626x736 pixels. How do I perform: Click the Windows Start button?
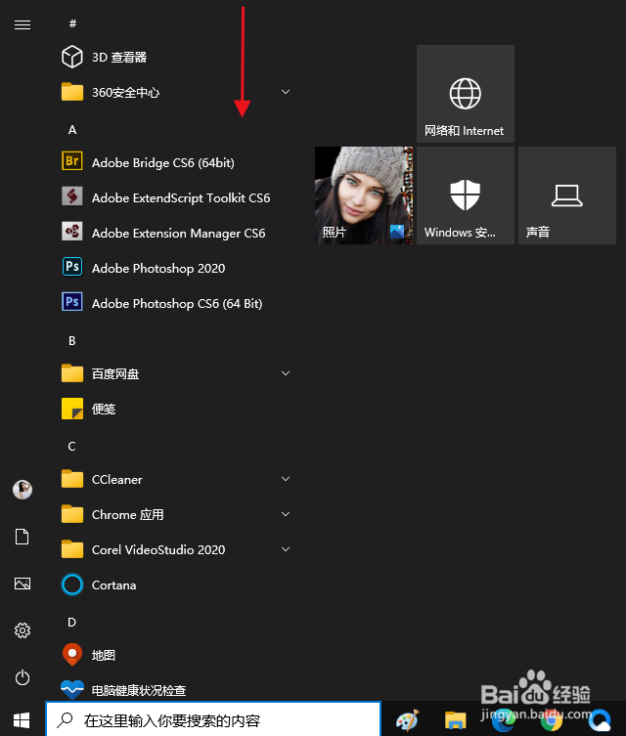[x=22, y=720]
